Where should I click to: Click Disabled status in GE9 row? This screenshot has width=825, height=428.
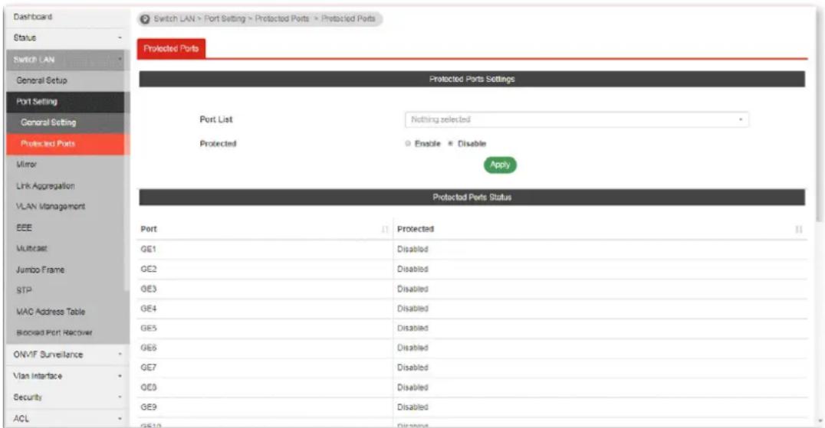point(412,407)
